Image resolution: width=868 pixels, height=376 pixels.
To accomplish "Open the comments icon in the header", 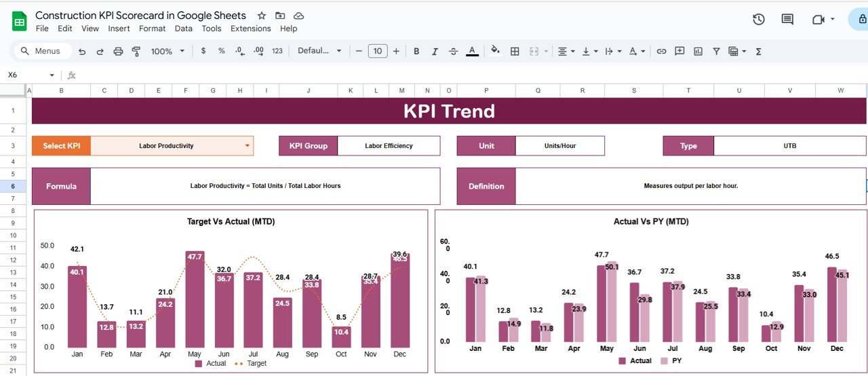I will pyautogui.click(x=787, y=20).
